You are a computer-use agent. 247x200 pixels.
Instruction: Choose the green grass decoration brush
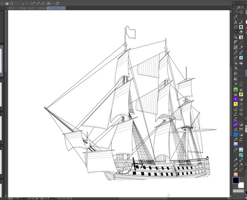pos(235,89)
